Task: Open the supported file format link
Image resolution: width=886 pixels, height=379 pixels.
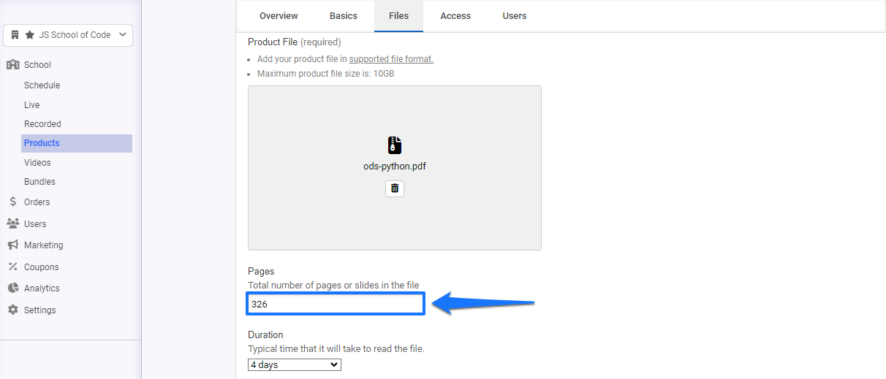Action: 391,59
